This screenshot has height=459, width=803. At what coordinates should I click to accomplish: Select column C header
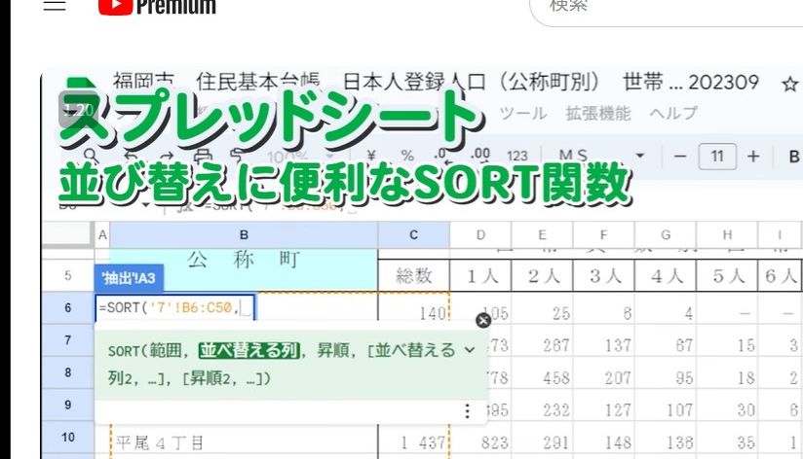(413, 234)
